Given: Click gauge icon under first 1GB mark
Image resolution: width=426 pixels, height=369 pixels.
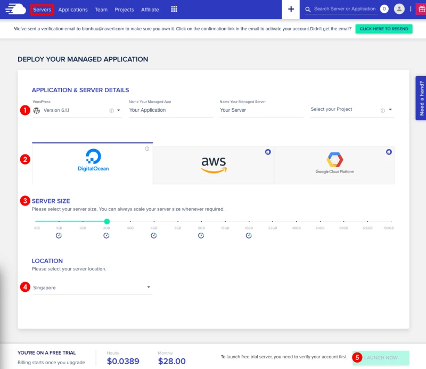Looking at the screenshot, I should (x=59, y=235).
